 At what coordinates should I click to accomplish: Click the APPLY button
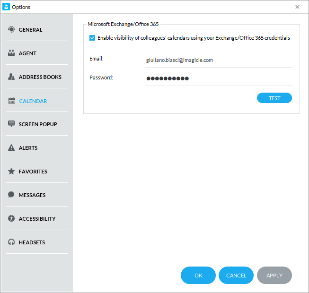[274, 276]
